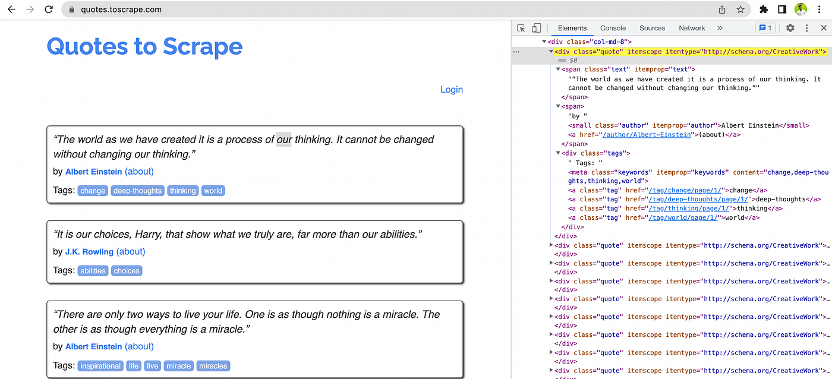The image size is (832, 379).
Task: Open DevTools settings gear
Action: click(790, 27)
